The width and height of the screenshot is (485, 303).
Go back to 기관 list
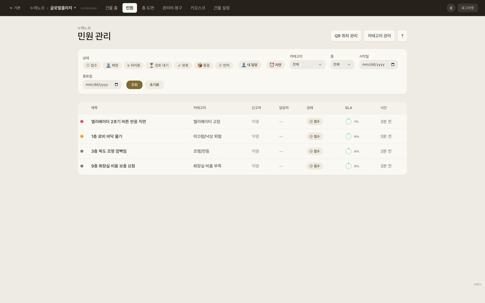coord(15,8)
